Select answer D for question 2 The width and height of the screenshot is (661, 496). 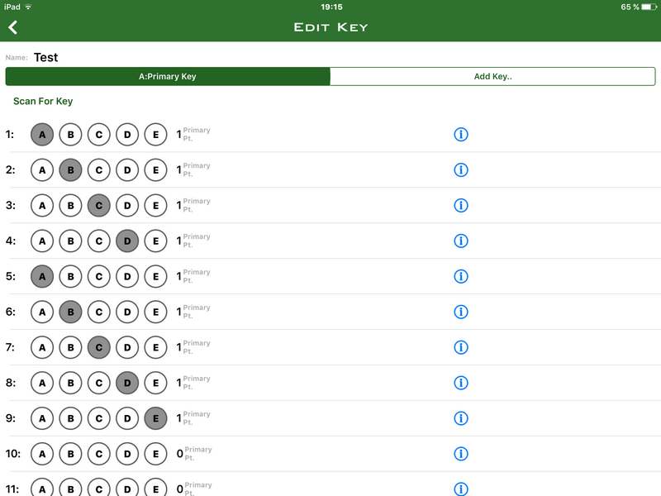tap(127, 170)
